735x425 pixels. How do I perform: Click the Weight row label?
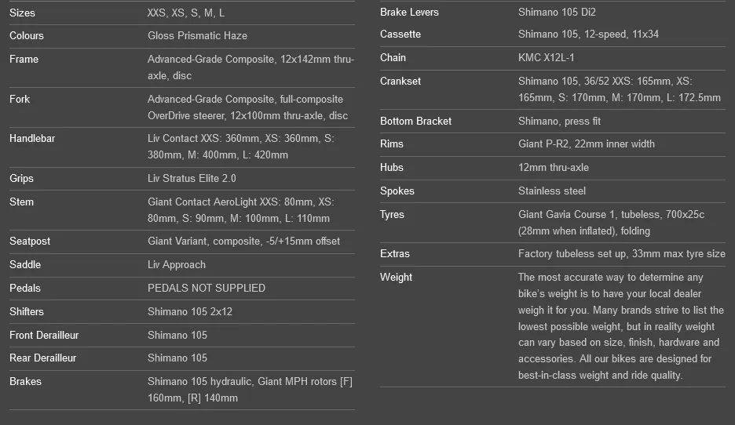tap(396, 278)
